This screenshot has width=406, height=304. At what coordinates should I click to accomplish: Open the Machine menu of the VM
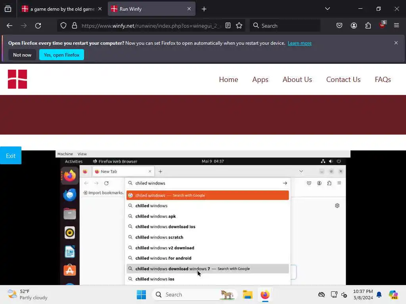pyautogui.click(x=65, y=154)
